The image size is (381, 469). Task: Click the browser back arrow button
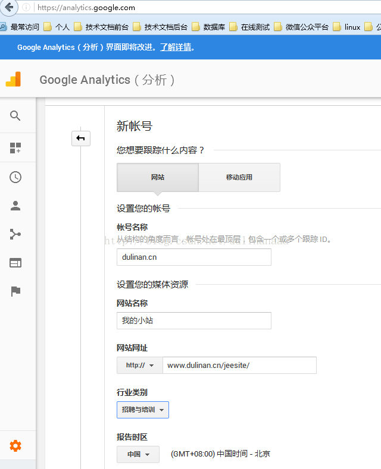9,7
